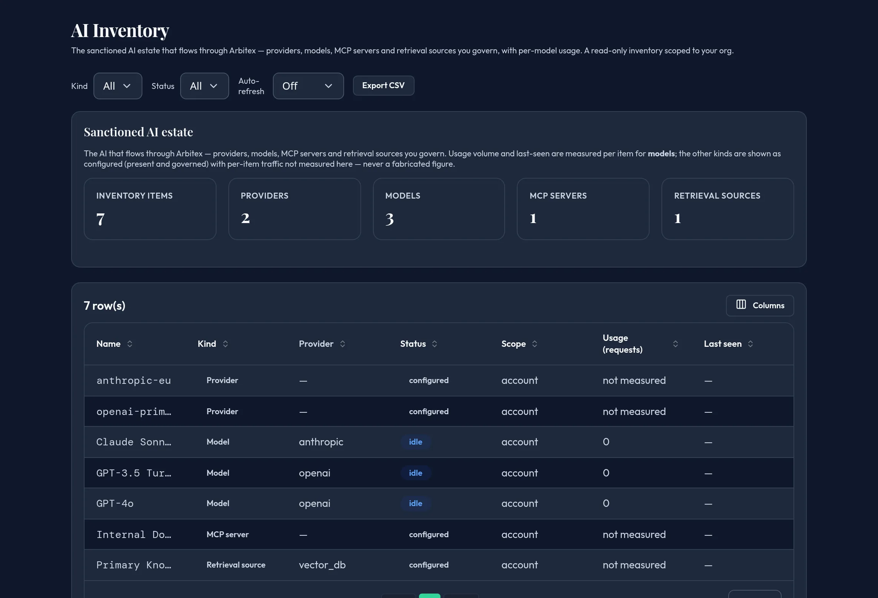This screenshot has width=878, height=598.
Task: Select the anthropic-eu row name
Action: point(134,381)
